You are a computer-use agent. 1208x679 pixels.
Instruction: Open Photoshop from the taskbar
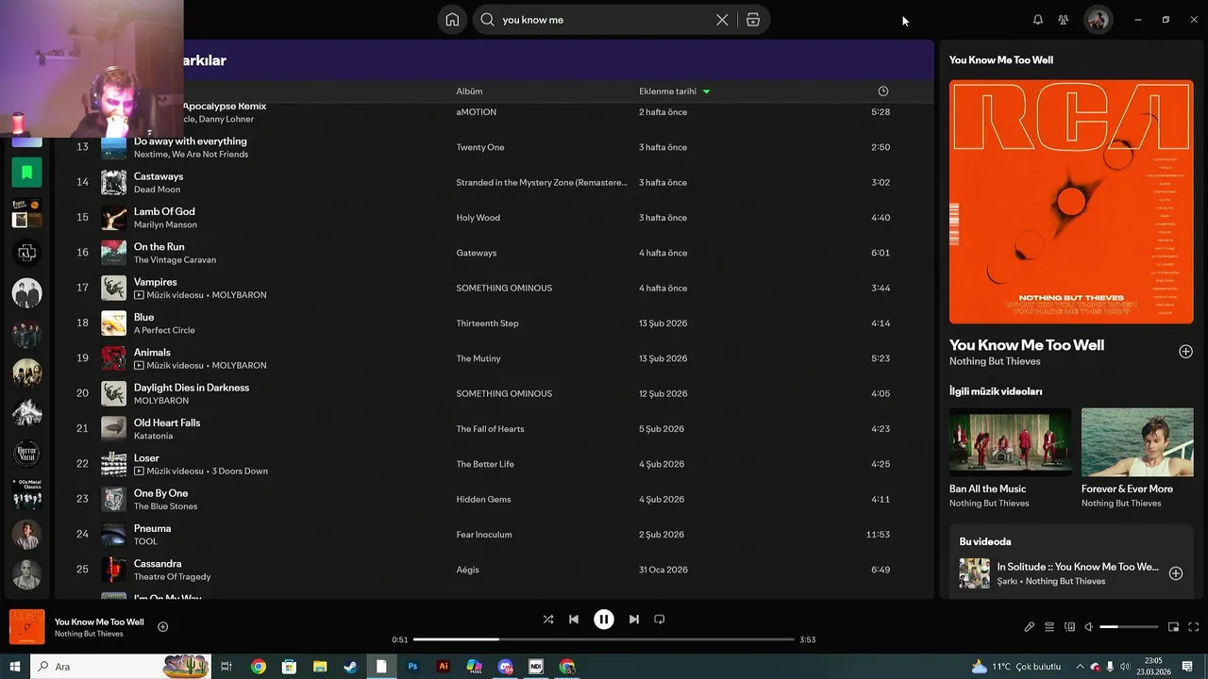tap(412, 667)
